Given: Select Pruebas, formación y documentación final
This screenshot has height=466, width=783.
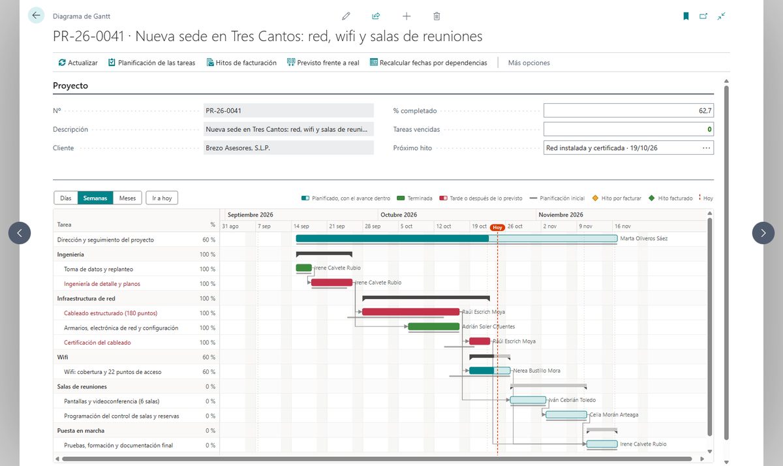Looking at the screenshot, I should click(136, 445).
